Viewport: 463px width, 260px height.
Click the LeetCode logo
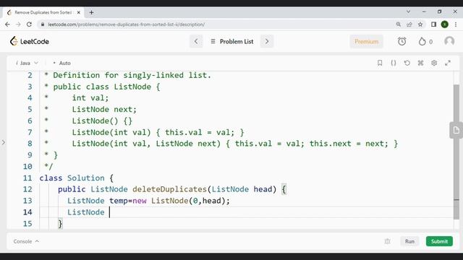click(x=29, y=41)
